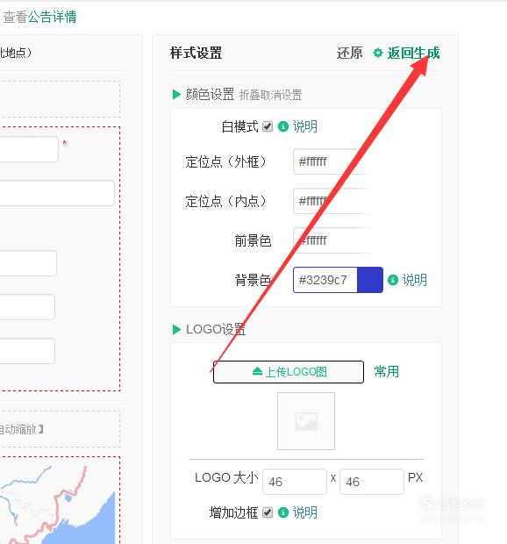Click the LOGO image placeholder thumbnail
Image resolution: width=507 pixels, height=544 pixels.
click(306, 421)
